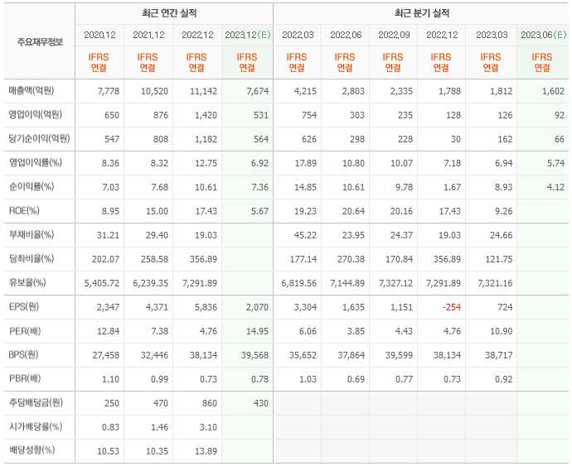The image size is (572, 466).
Task: Click payout ratio value 13.89
Action: tap(206, 451)
